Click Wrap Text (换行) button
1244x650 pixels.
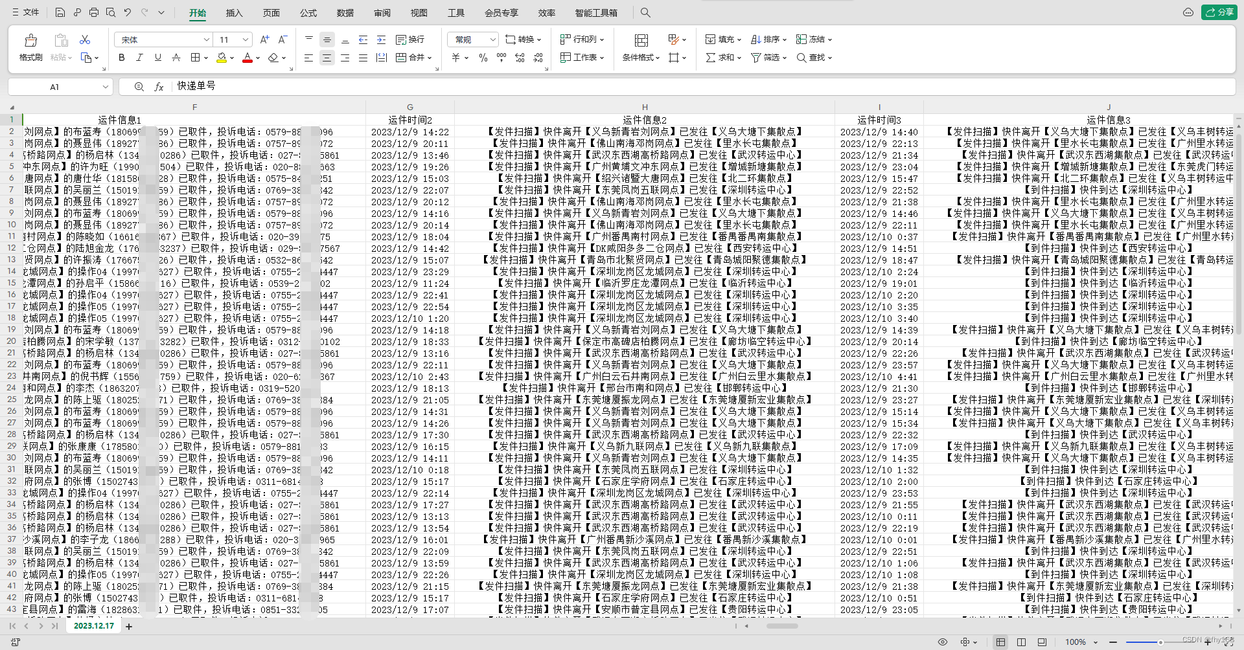point(410,39)
